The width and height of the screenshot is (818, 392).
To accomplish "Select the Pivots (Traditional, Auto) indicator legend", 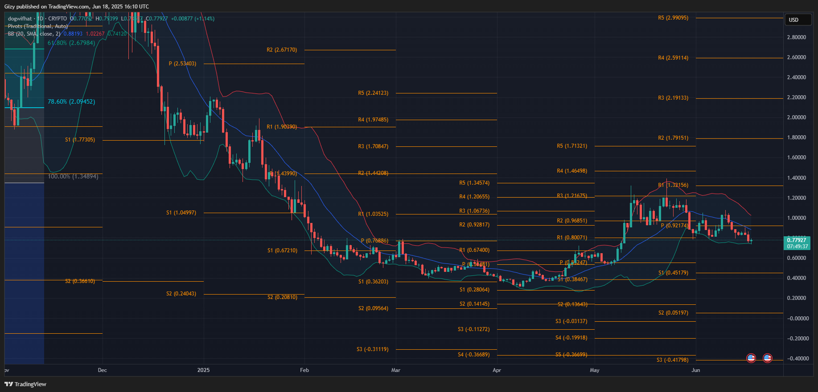I will 38,26.
